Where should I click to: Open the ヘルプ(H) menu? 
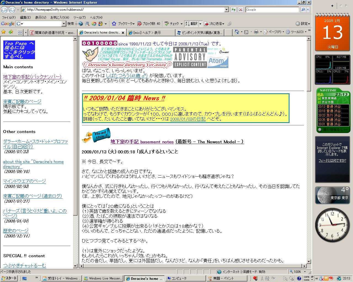(x=96, y=17)
